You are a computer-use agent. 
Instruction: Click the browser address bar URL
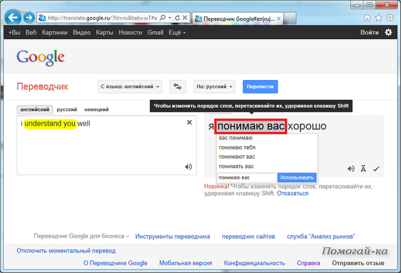coord(102,18)
